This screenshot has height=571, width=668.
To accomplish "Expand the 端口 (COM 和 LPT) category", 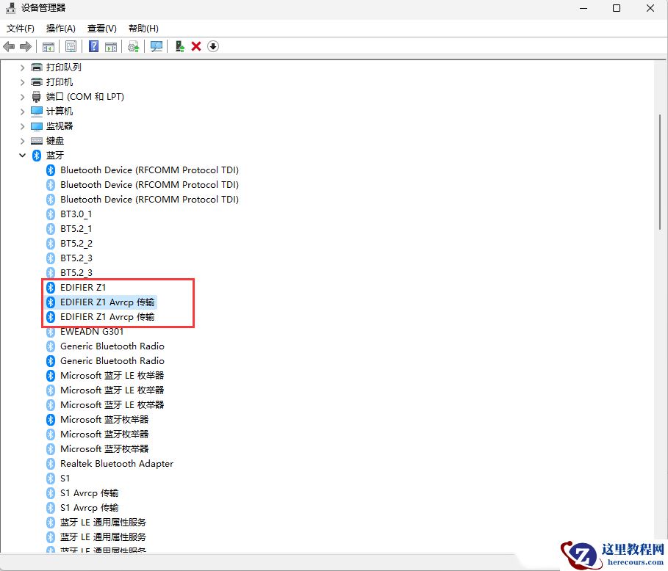I will point(22,96).
